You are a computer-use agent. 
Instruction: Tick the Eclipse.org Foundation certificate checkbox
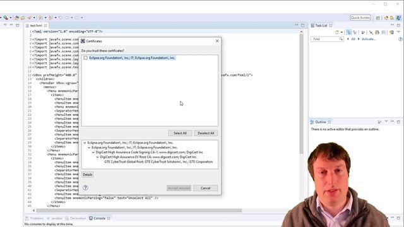[x=86, y=58]
